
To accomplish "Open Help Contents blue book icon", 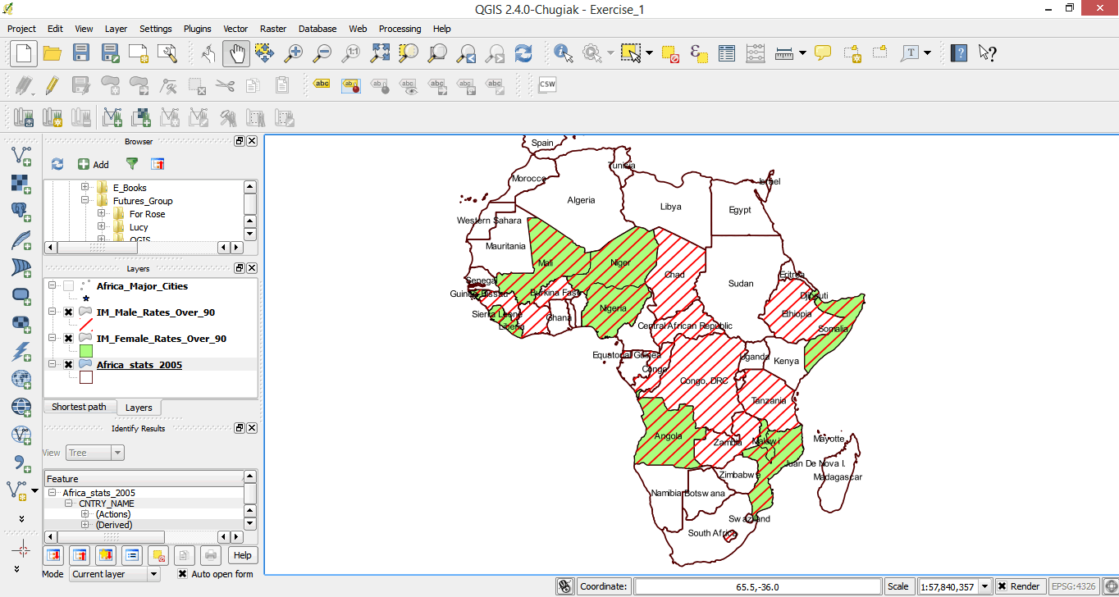I will click(959, 53).
